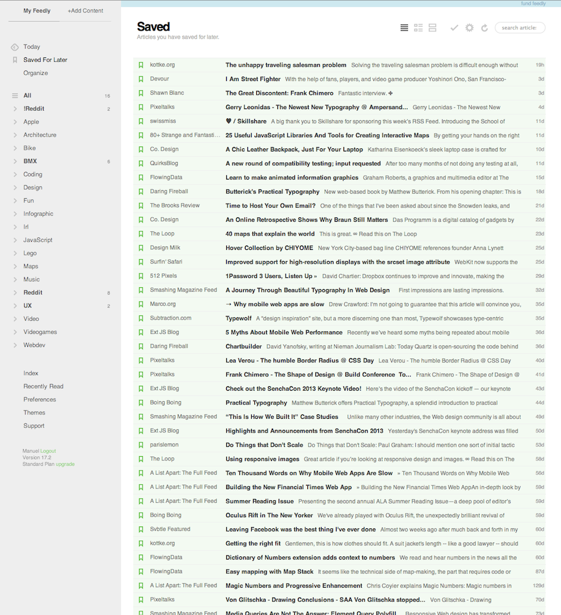Toggle bookmark on Chartbuilder article
Image resolution: width=561 pixels, height=615 pixels.
[x=141, y=346]
